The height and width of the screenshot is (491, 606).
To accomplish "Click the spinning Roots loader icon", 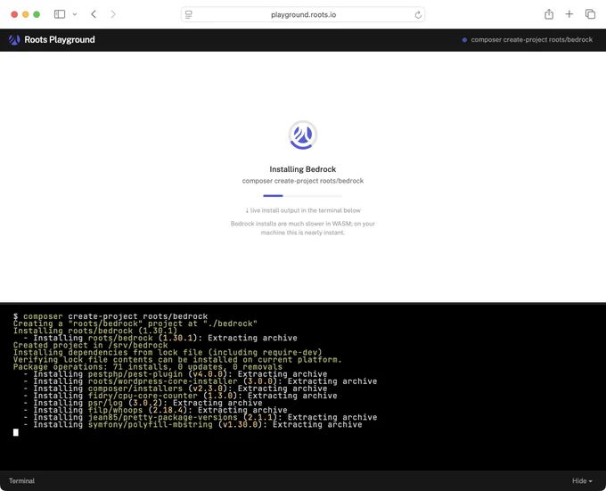I will coord(303,135).
